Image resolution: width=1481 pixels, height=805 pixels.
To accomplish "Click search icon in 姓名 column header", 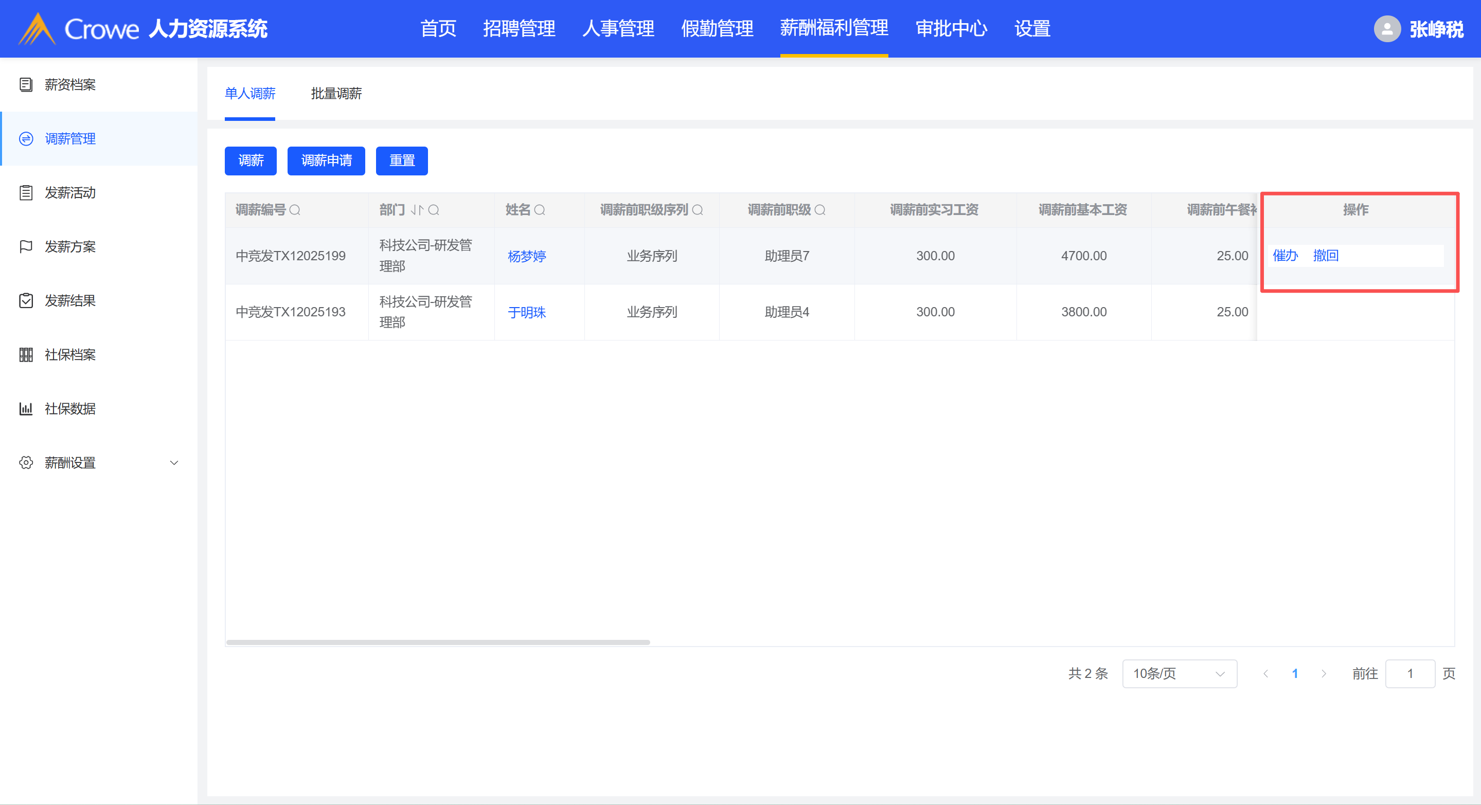I will point(539,210).
